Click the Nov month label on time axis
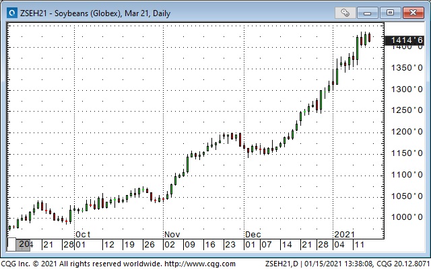This screenshot has width=431, height=269. point(172,235)
